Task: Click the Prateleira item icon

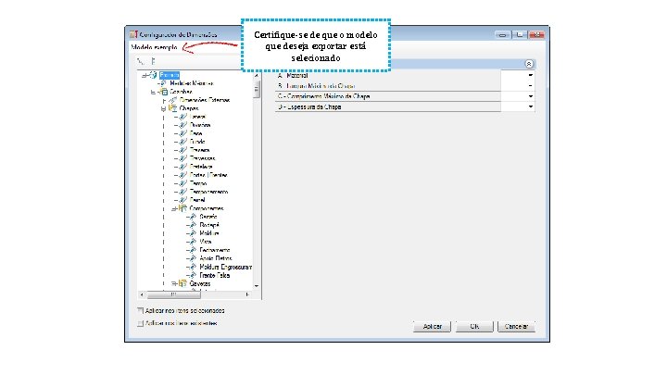Action: (x=183, y=167)
